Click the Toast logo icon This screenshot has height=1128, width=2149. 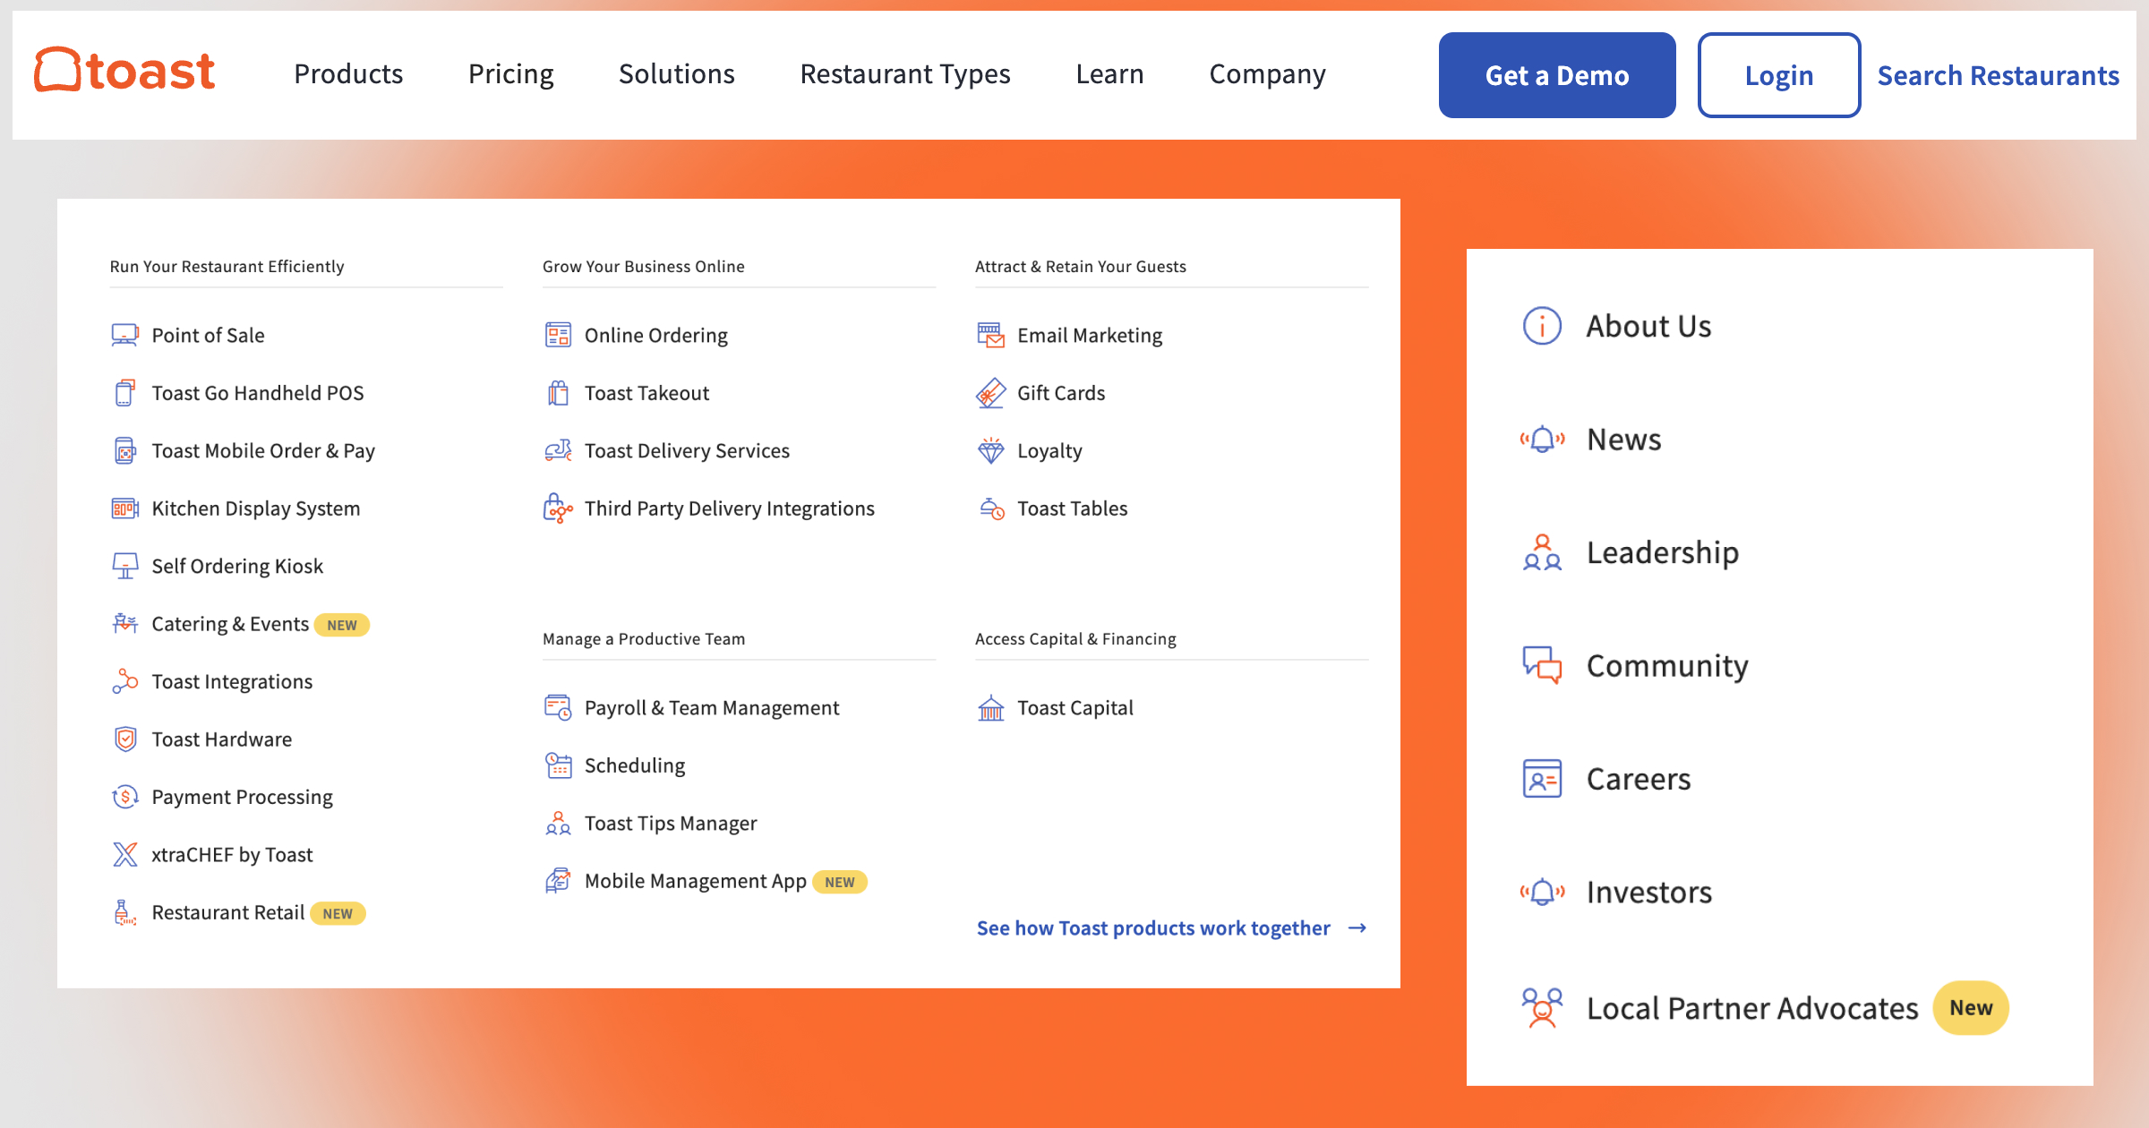[57, 71]
